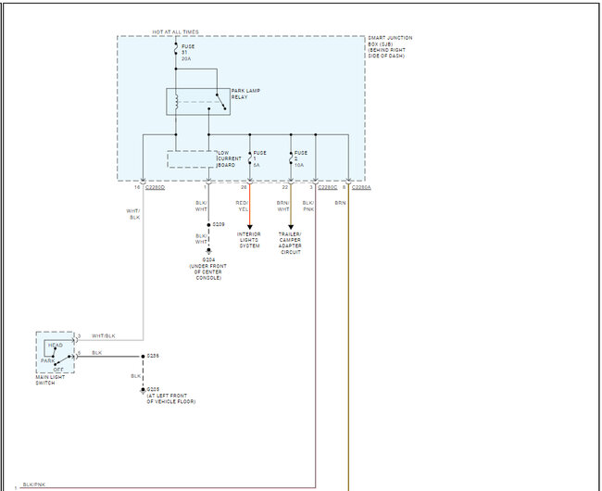Click the arrowhead pointing to Trailer/Camper Adapter Circuit
Image resolution: width=602 pixels, height=491 pixels.
pos(291,227)
